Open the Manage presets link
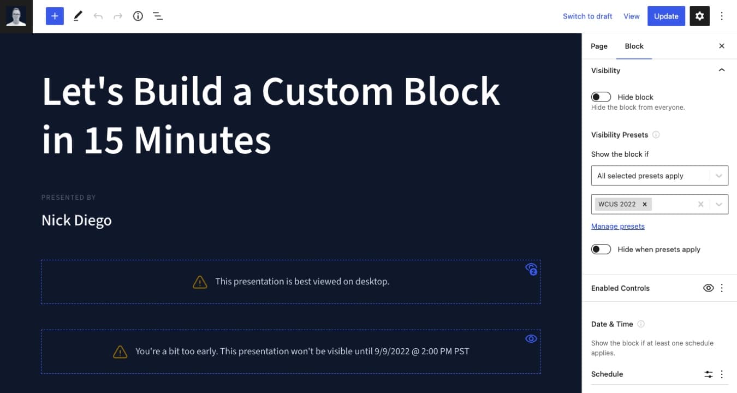Screen dimensions: 737x393 coord(617,225)
